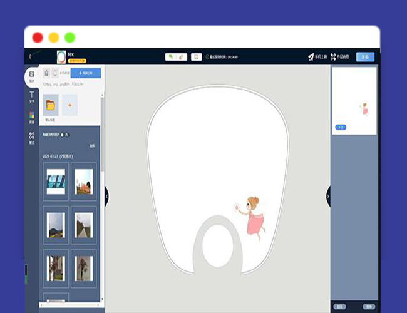
Task: Click the undo arrow in top toolbar
Action: (x=170, y=57)
